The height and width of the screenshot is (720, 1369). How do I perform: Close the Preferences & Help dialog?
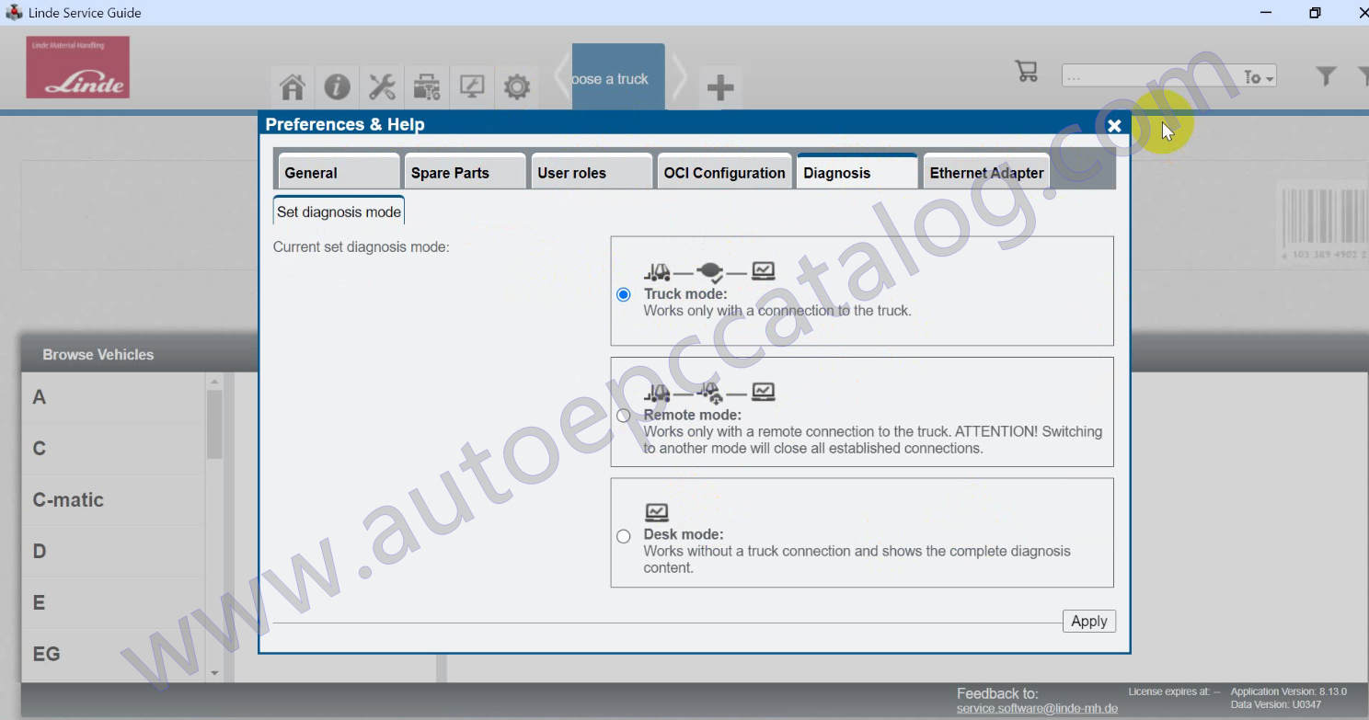point(1114,126)
